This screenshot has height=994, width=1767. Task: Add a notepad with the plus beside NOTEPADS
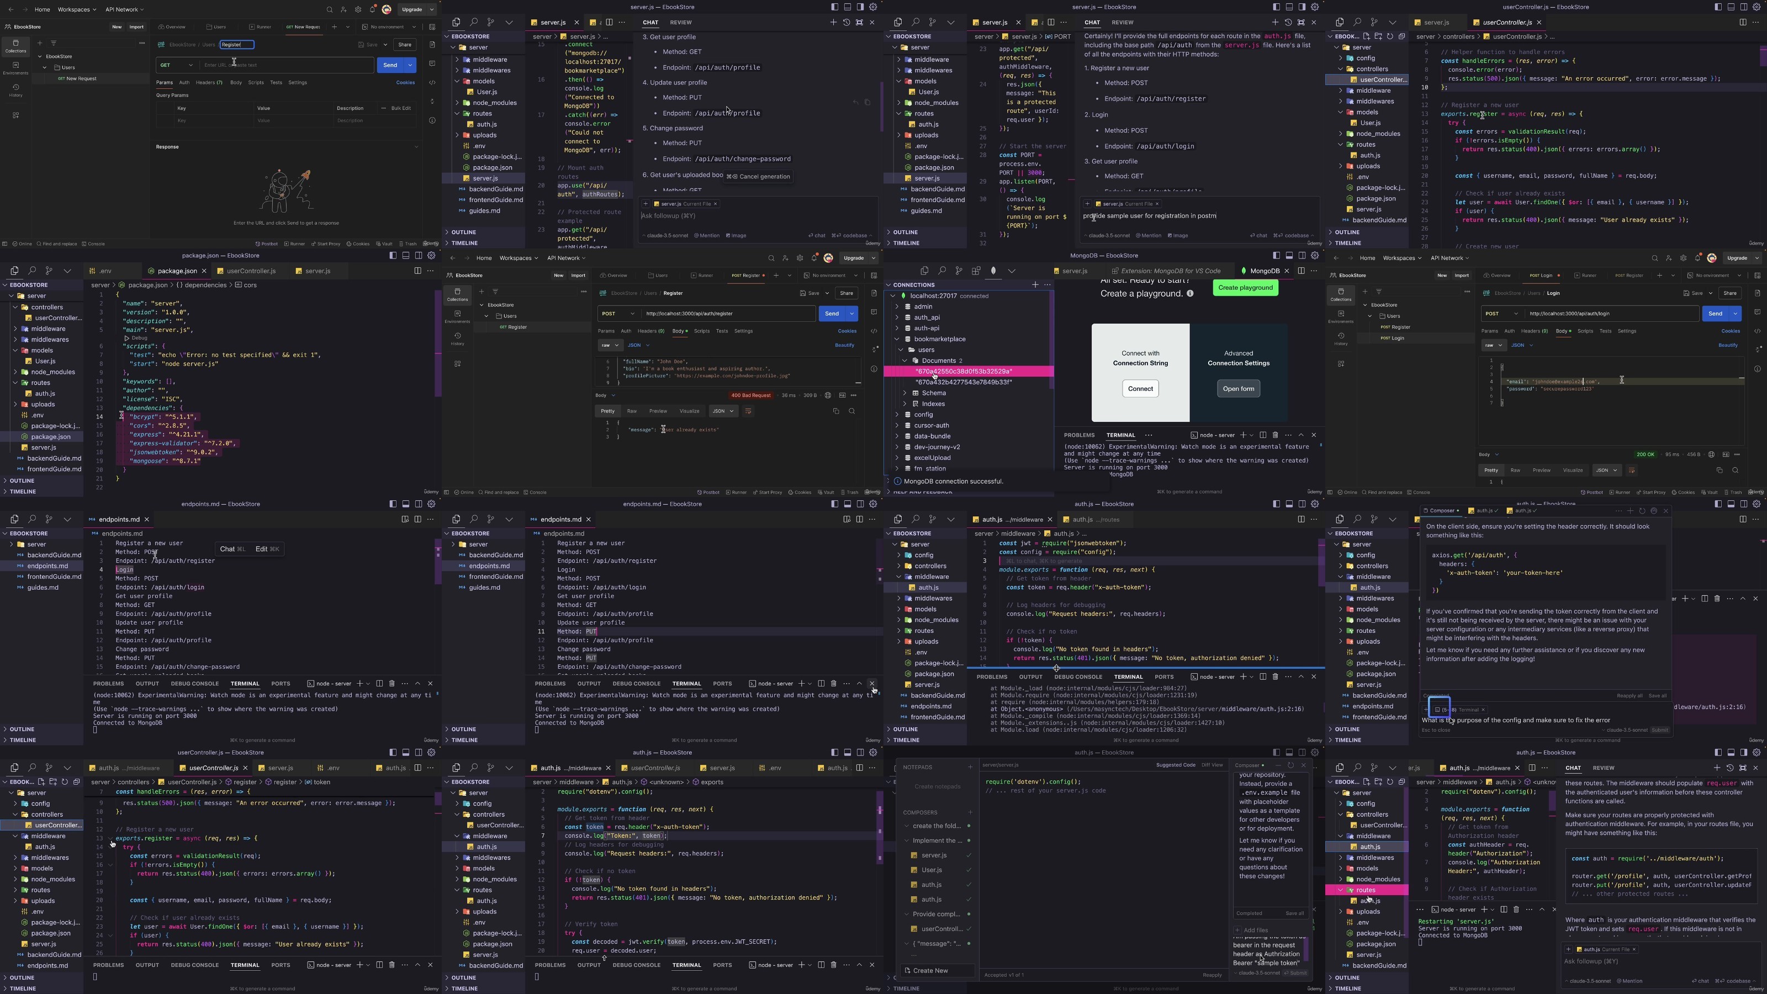pos(970,767)
